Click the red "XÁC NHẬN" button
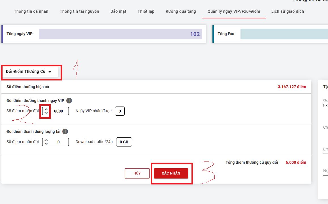This screenshot has width=328, height=204. [171, 173]
